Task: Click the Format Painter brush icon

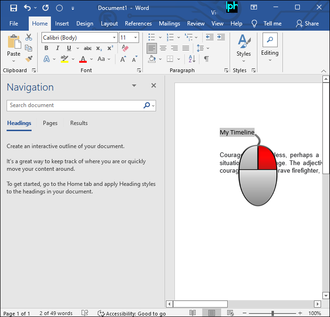Action: tap(29, 59)
